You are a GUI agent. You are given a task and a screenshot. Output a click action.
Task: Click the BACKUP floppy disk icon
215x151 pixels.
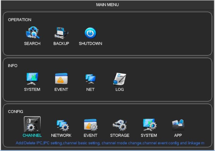[61, 33]
